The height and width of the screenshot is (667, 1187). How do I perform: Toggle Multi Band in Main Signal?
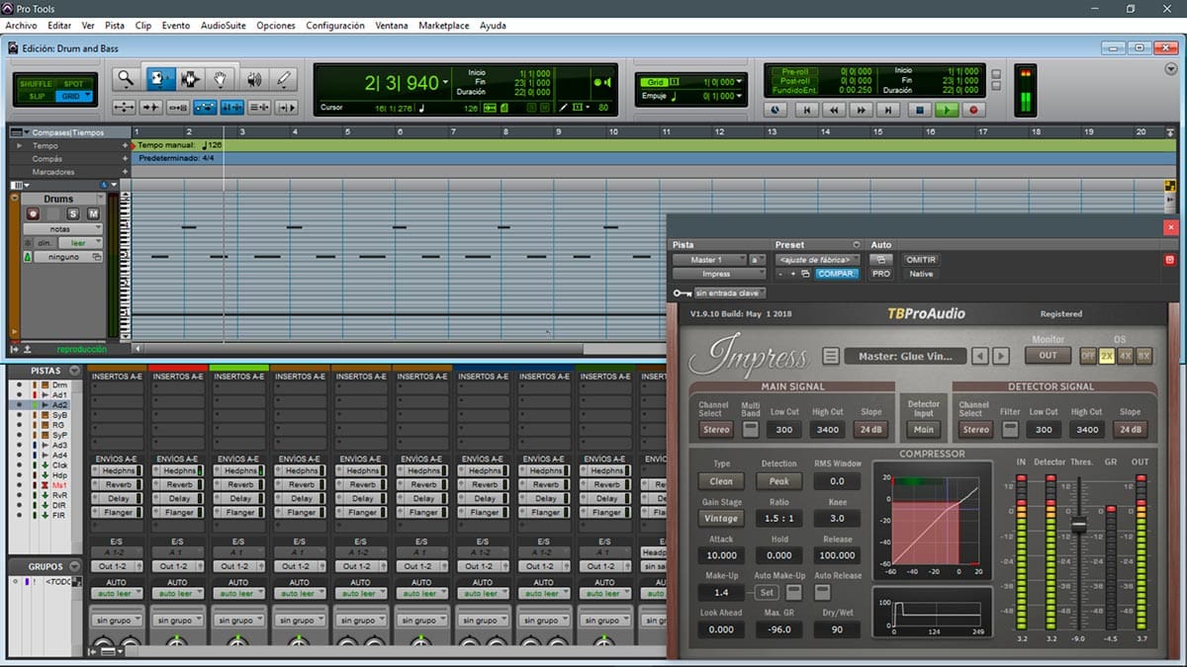click(x=751, y=429)
